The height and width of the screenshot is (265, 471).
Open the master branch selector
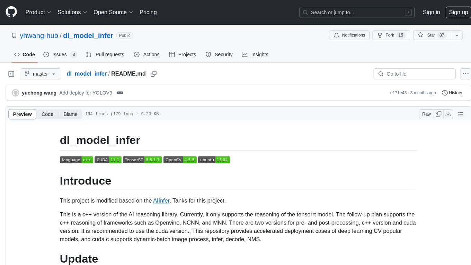coord(40,74)
